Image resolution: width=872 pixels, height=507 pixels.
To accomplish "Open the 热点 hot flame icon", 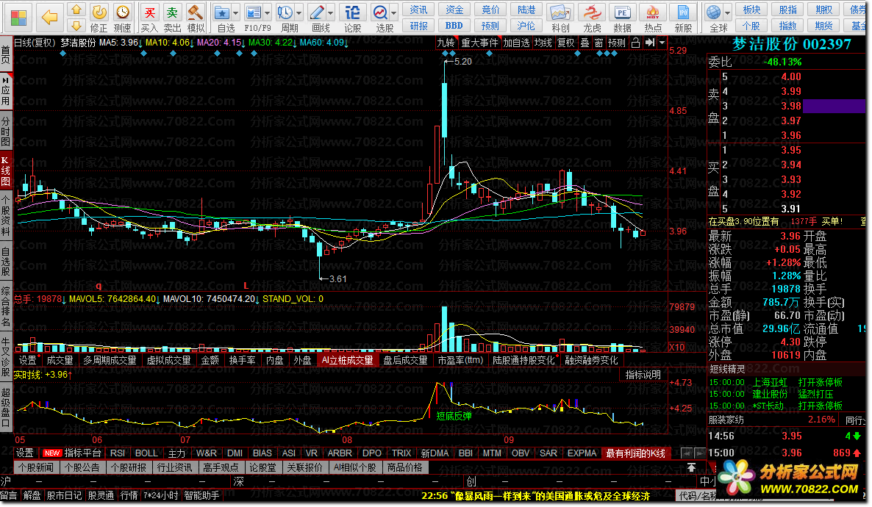I will click(653, 12).
